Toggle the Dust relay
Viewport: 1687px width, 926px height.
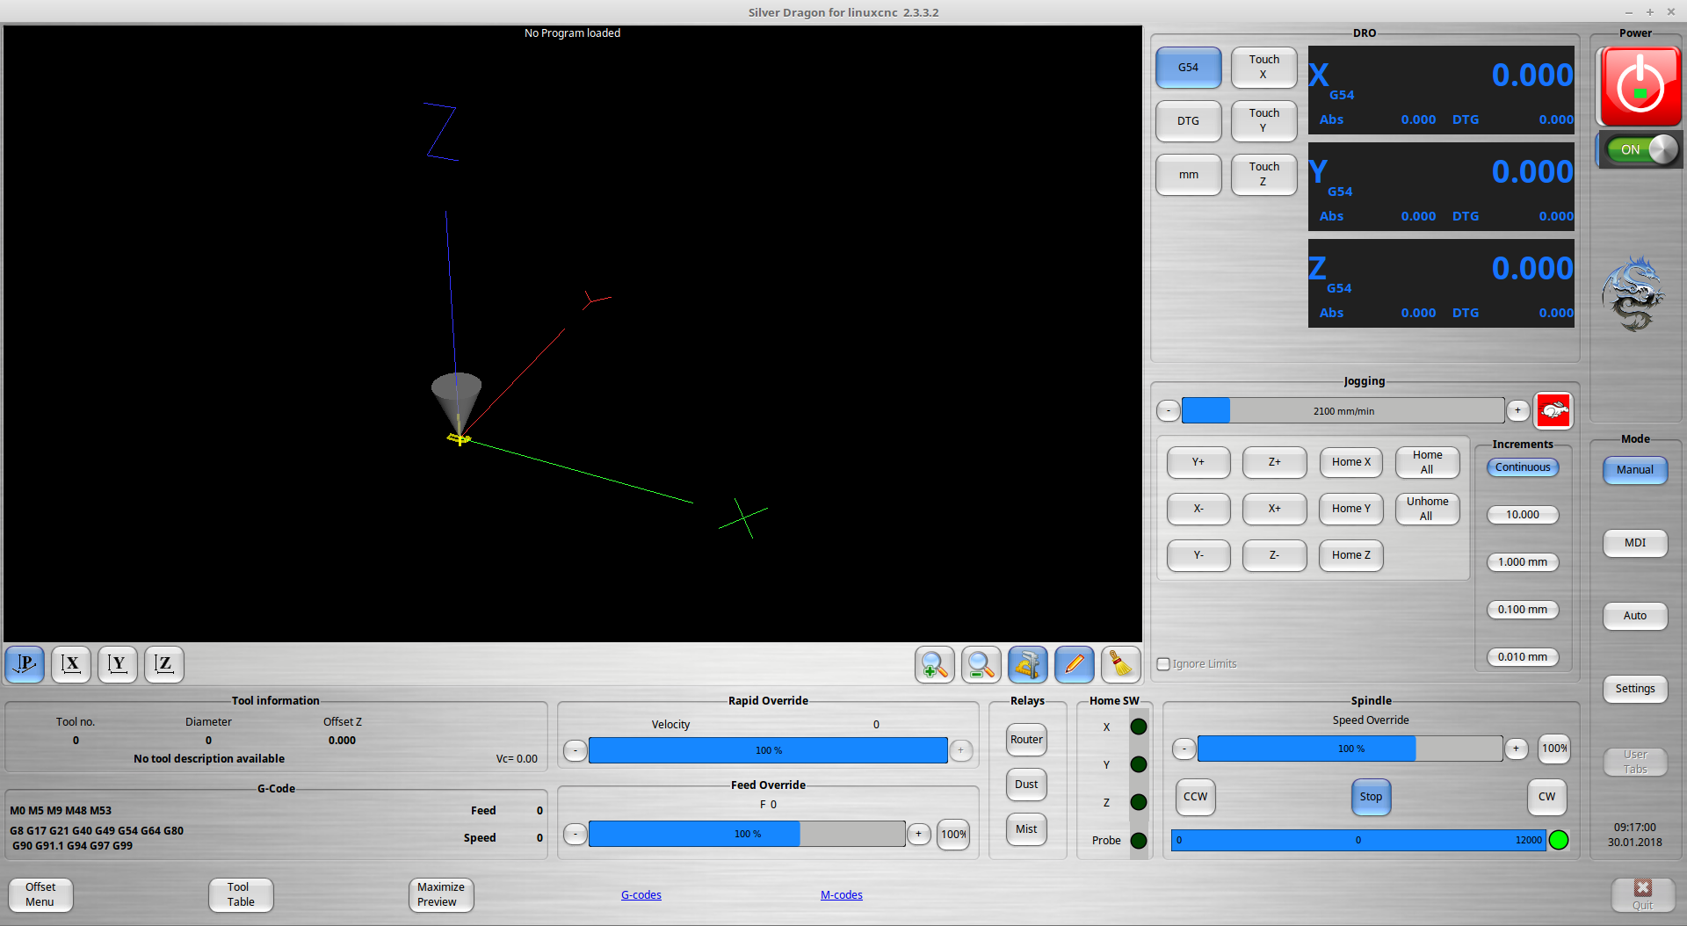point(1026,785)
